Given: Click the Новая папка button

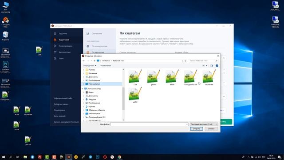Looking at the screenshot, I should (x=106, y=66).
